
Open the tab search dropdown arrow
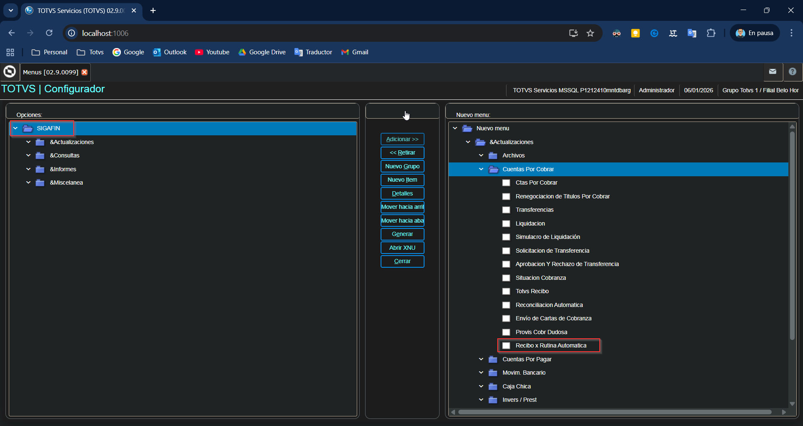[x=11, y=10]
